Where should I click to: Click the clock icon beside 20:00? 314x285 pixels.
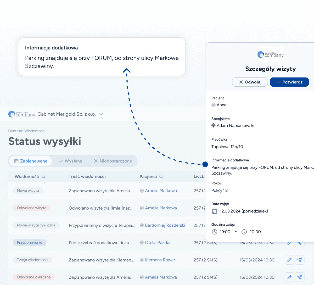coord(244,232)
